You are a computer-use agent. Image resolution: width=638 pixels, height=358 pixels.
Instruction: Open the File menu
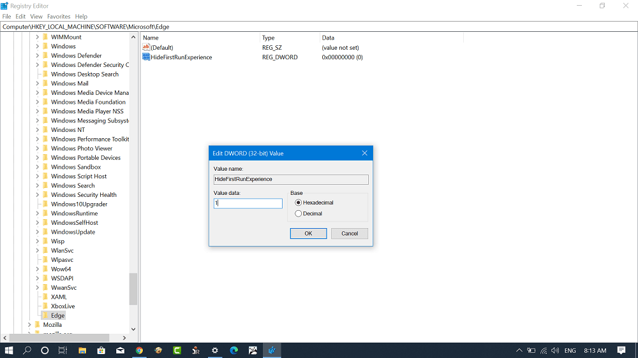coord(6,17)
